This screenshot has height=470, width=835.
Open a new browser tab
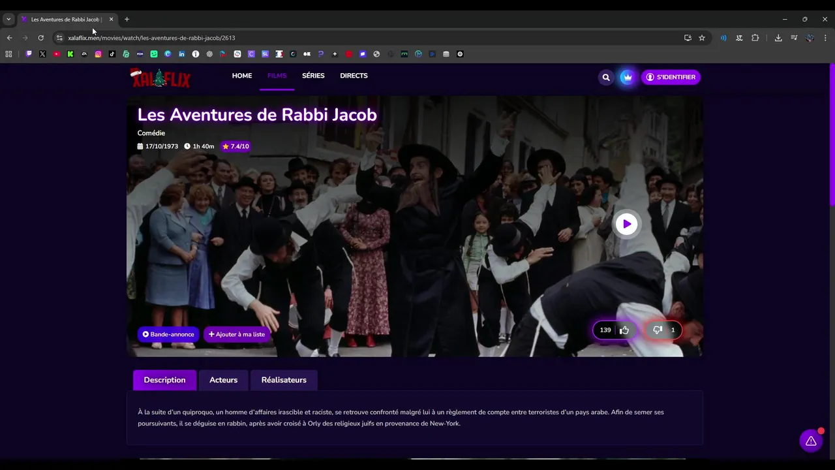pyautogui.click(x=127, y=19)
